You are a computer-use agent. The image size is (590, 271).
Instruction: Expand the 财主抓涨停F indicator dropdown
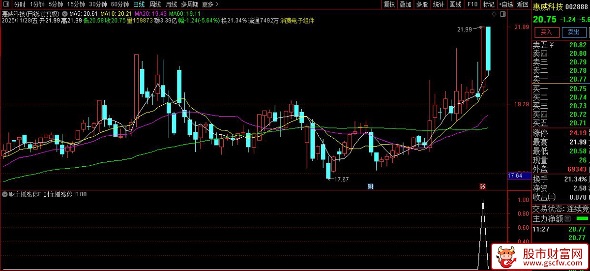5,194
